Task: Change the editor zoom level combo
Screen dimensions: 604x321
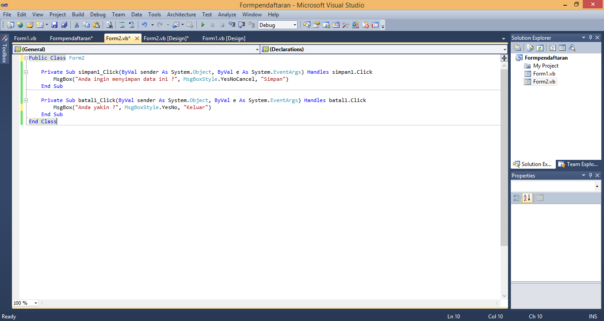Action: pyautogui.click(x=25, y=303)
